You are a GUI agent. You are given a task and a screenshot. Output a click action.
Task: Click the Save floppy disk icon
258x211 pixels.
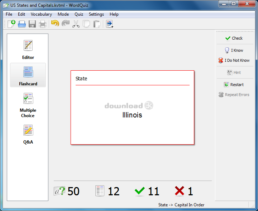click(32, 24)
